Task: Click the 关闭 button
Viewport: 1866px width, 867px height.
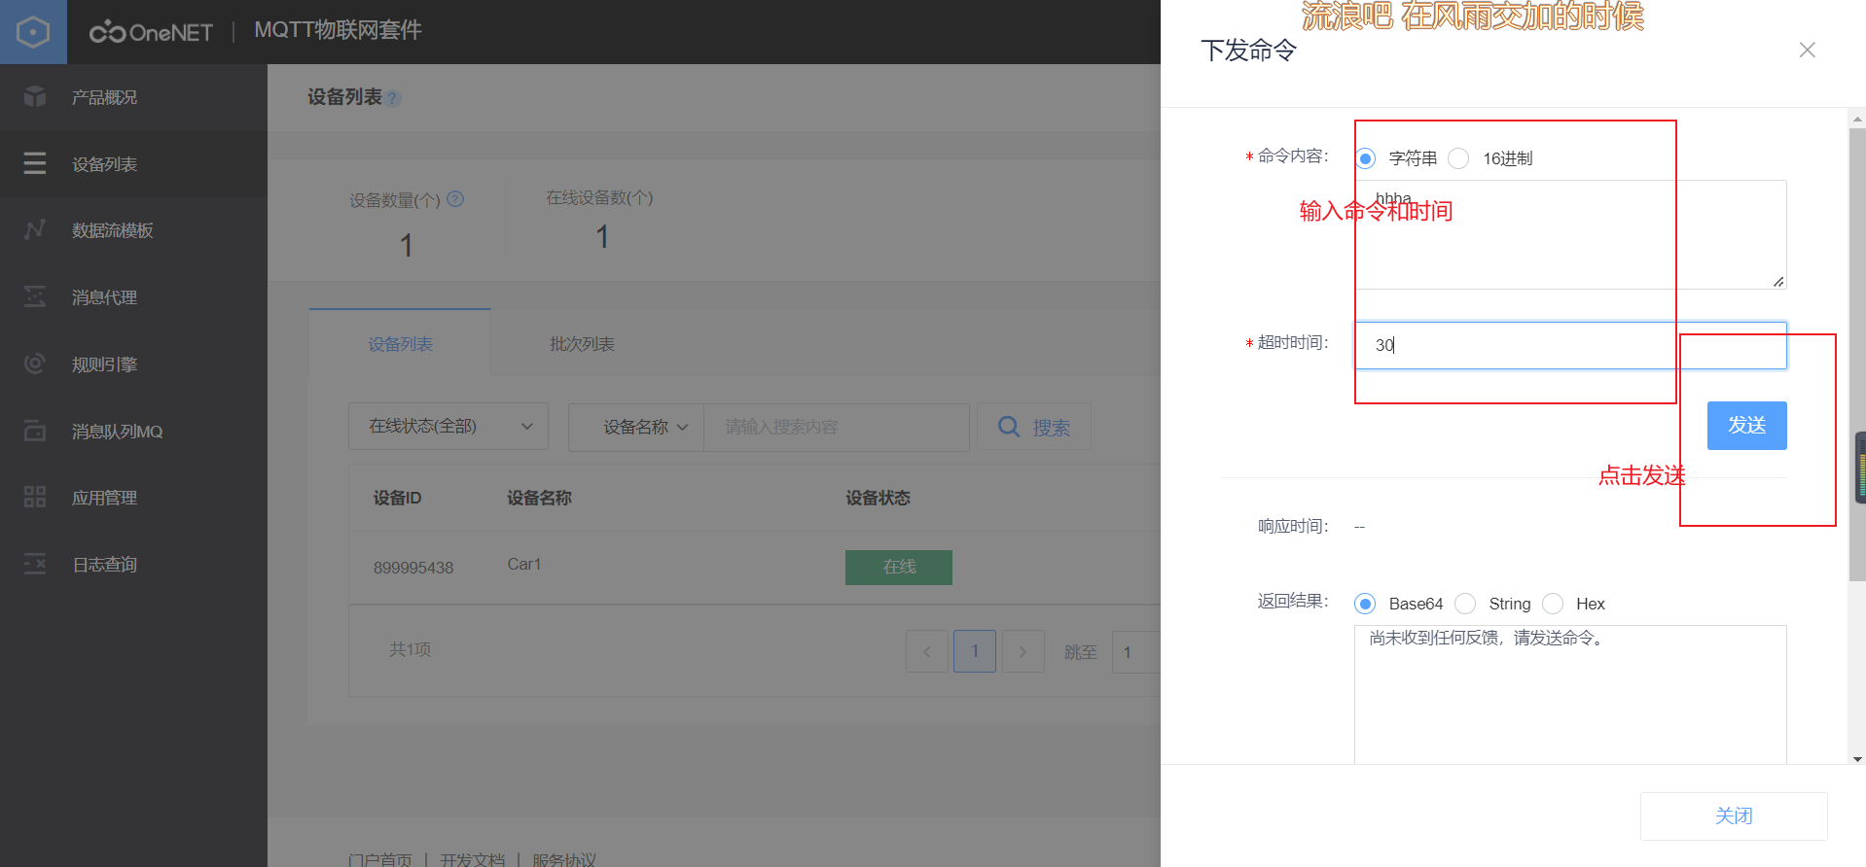Action: (1734, 815)
